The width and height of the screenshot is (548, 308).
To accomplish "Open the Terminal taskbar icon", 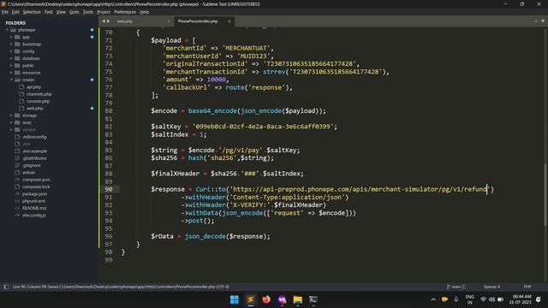I will click(x=313, y=299).
